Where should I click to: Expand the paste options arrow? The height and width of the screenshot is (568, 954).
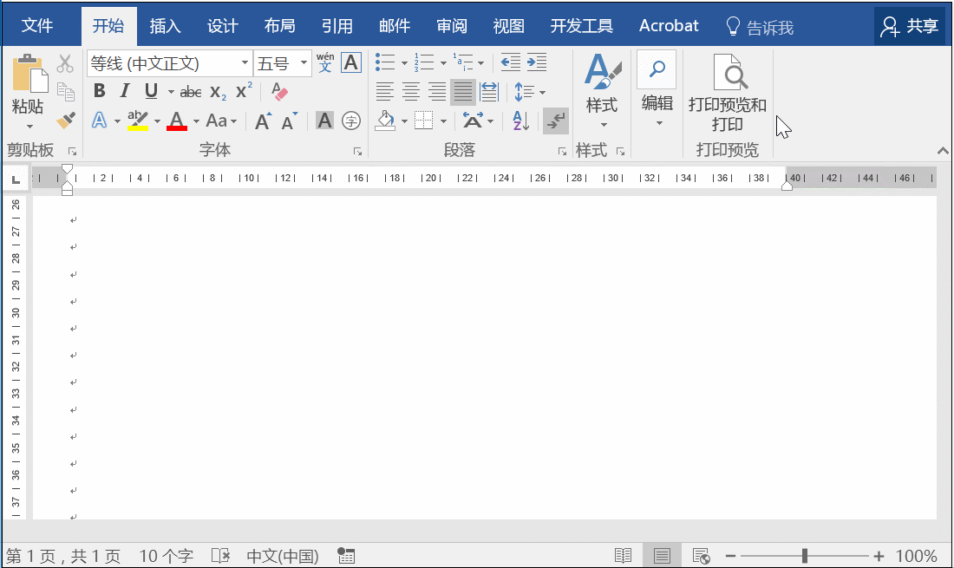tap(29, 127)
